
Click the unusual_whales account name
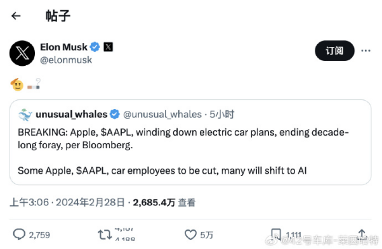pyautogui.click(x=71, y=114)
